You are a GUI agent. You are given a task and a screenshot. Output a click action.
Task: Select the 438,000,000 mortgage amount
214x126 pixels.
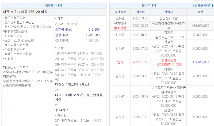(x=200, y=26)
